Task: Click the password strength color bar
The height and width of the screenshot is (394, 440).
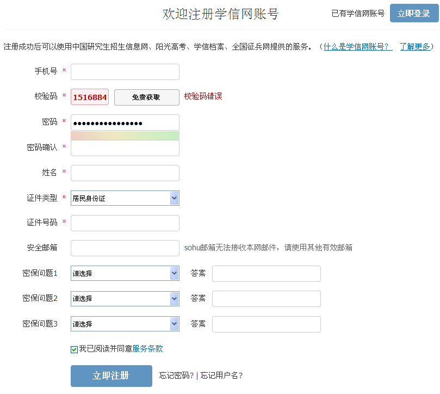Action: pos(125,136)
